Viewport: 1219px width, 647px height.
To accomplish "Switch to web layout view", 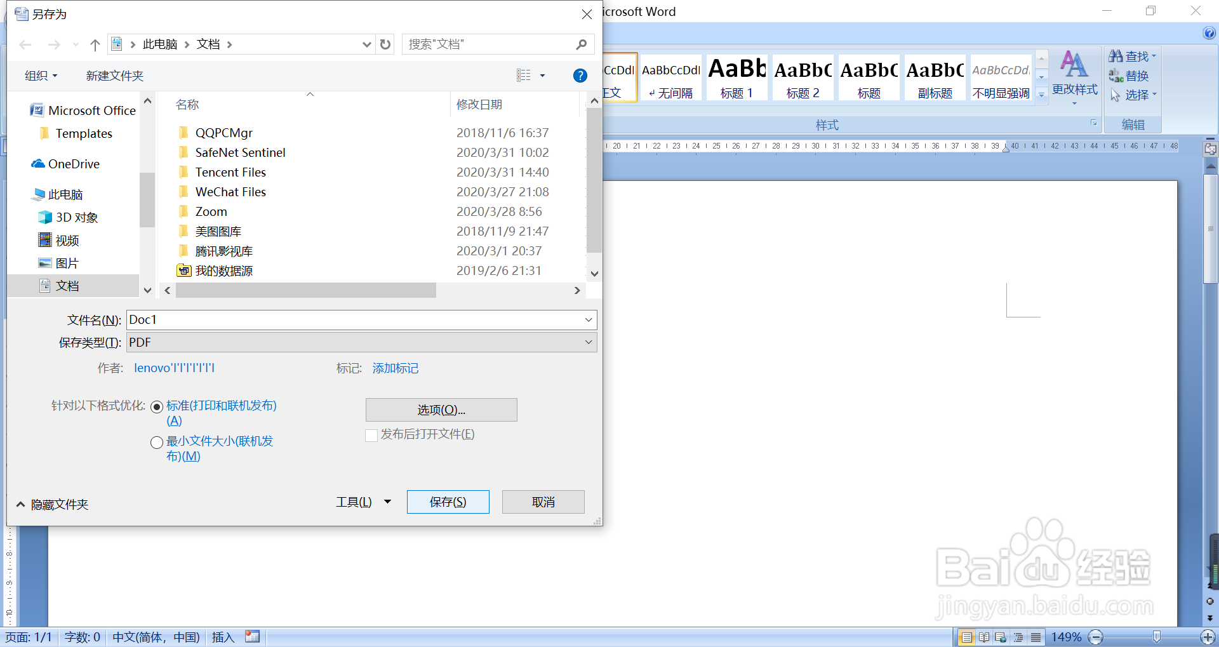I will [x=1001, y=637].
